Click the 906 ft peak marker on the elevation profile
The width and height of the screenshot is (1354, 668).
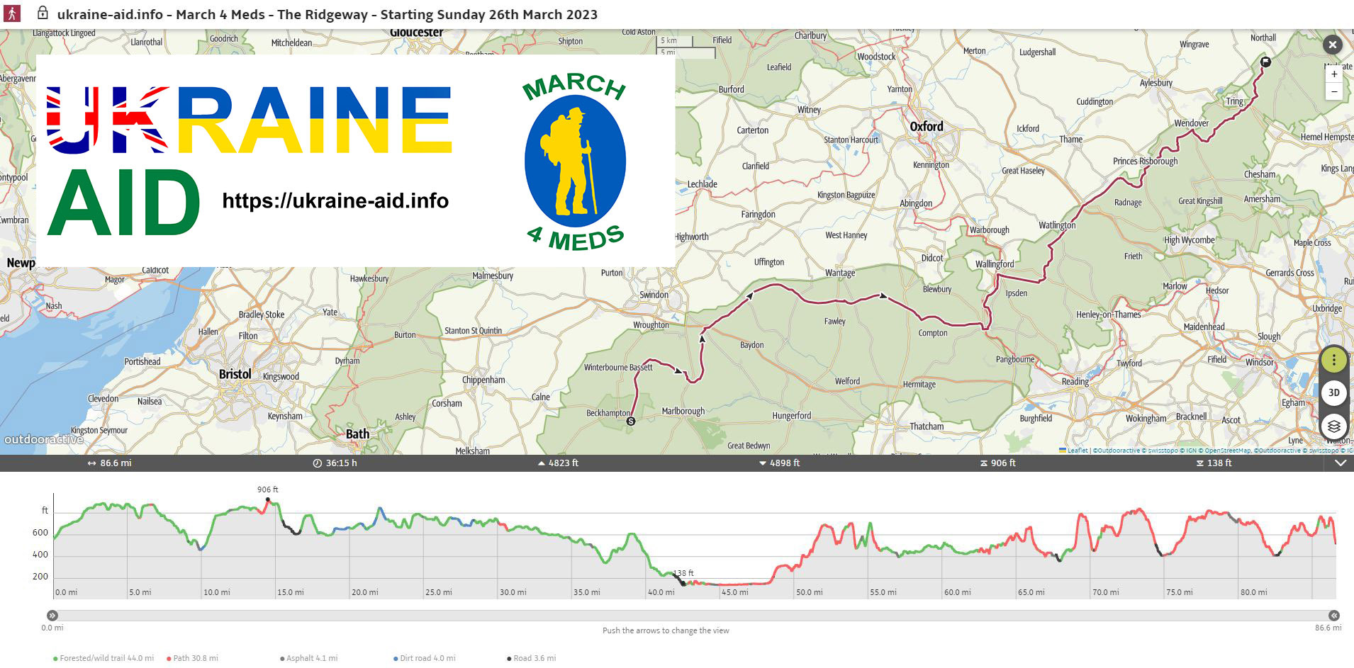267,500
